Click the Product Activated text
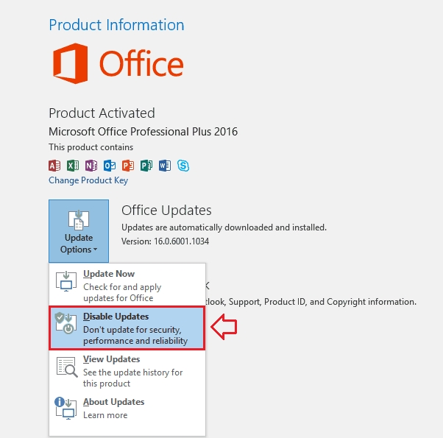Image resolution: width=443 pixels, height=438 pixels. (x=102, y=113)
